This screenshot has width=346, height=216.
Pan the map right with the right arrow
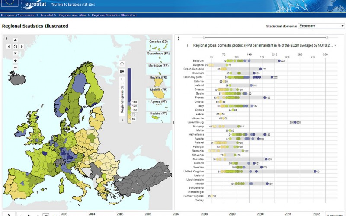click(22, 47)
